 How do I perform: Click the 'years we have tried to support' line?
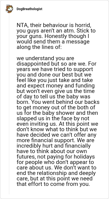[x=55, y=69]
